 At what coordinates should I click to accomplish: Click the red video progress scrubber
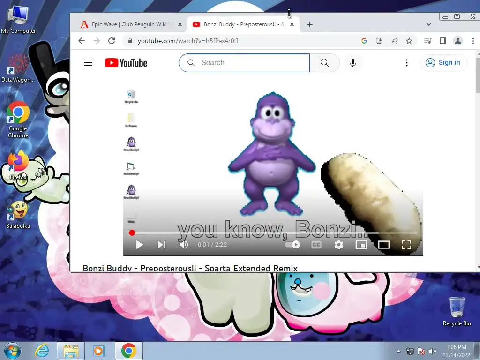(132, 233)
